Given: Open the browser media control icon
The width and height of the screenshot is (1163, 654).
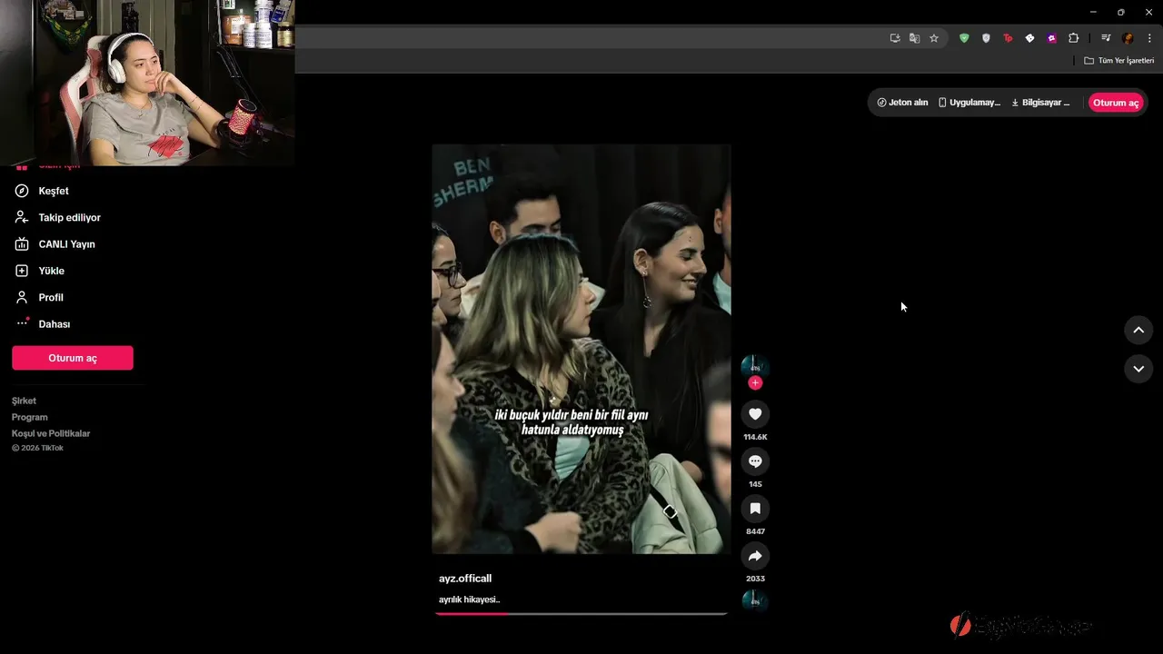Looking at the screenshot, I should click(x=1106, y=38).
